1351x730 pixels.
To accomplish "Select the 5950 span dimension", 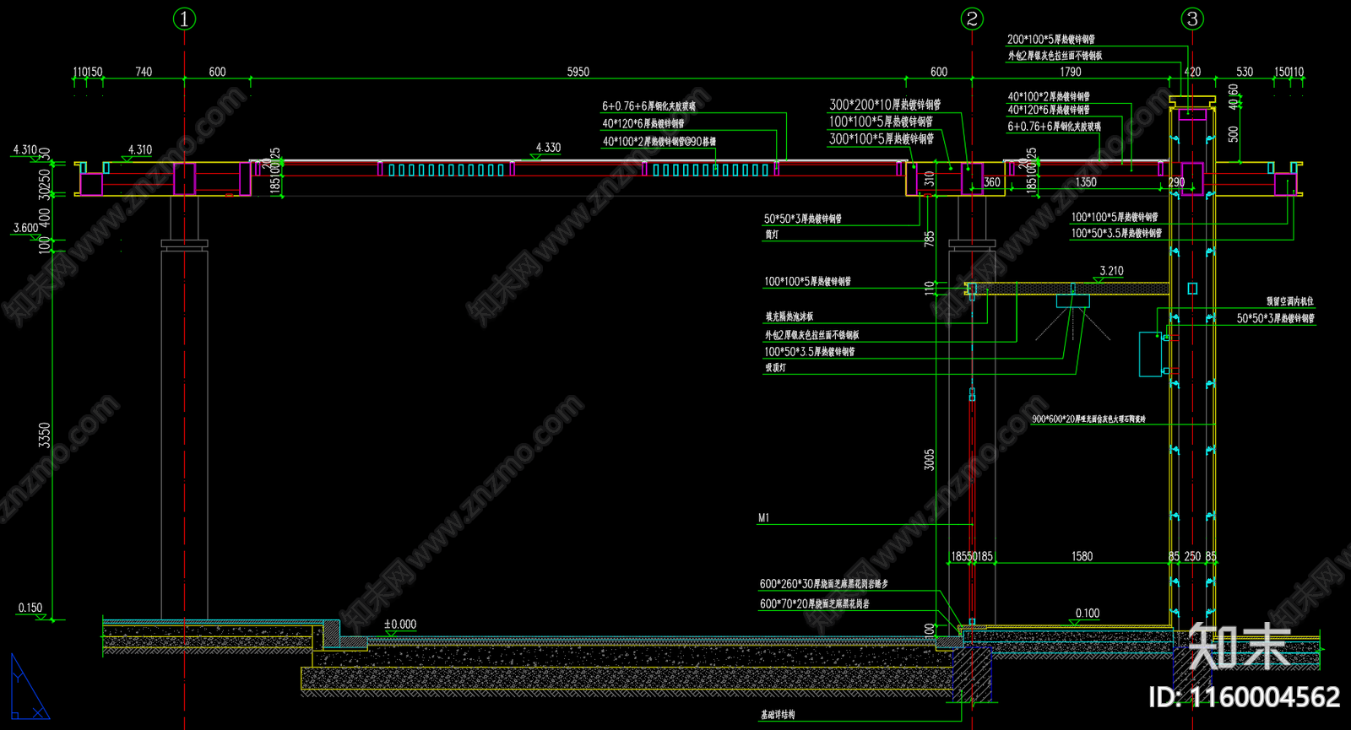I will point(578,72).
